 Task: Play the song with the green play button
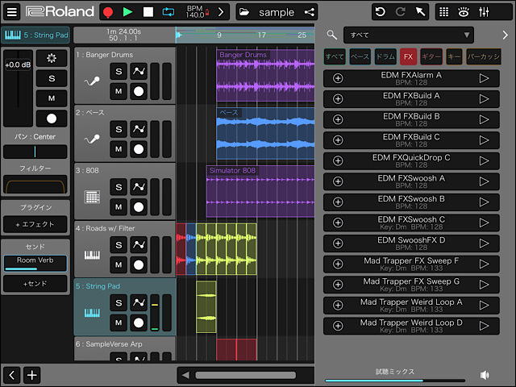[x=127, y=12]
